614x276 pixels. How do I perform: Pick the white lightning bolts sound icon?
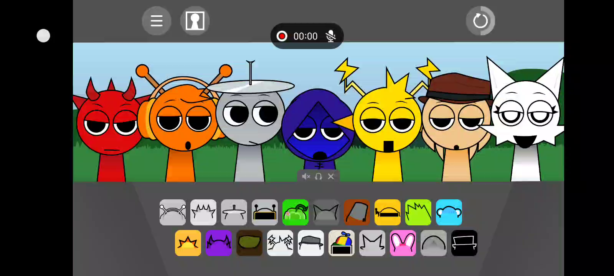click(x=280, y=243)
